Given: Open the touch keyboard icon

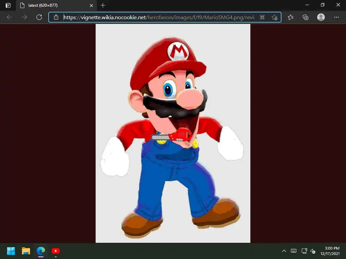Looking at the screenshot, I should click(x=294, y=251).
